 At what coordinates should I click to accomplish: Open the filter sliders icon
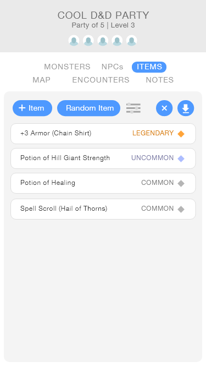(x=133, y=108)
